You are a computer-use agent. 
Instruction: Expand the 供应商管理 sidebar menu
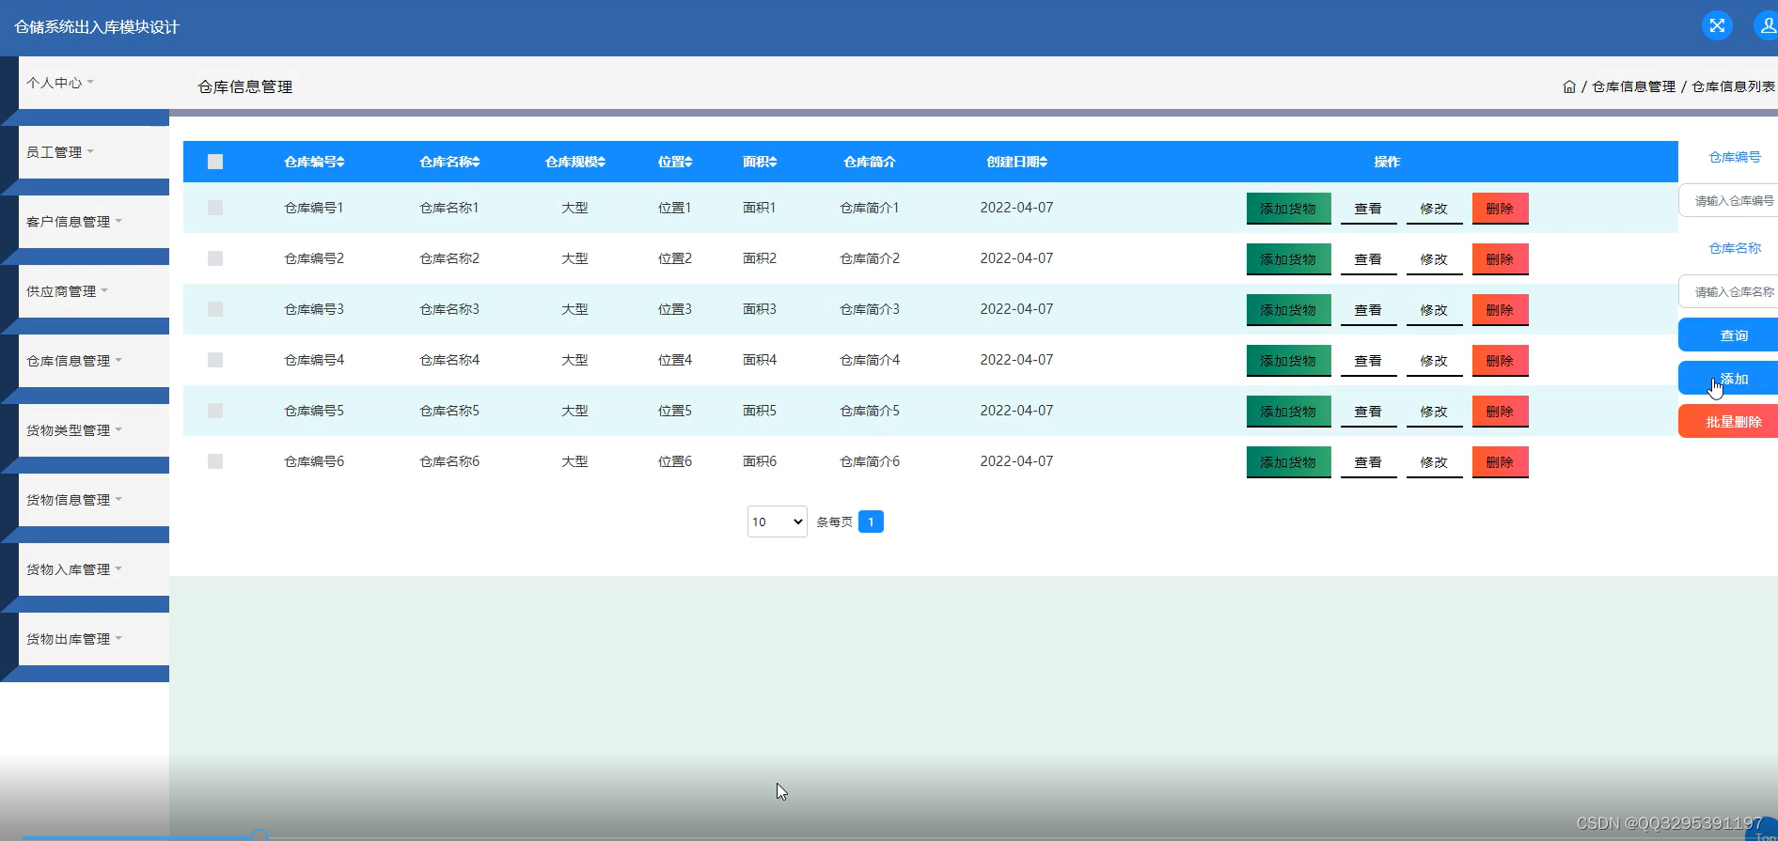pos(93,291)
